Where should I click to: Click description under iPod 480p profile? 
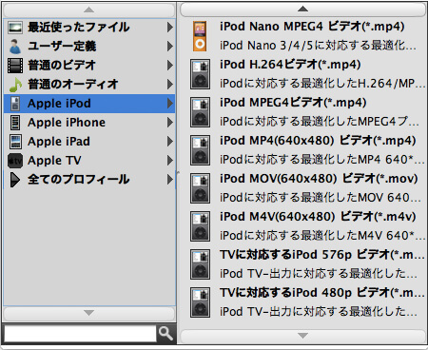(319, 312)
